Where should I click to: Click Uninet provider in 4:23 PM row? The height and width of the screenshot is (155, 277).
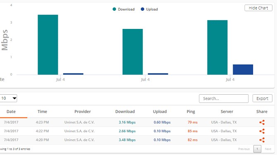click(79, 122)
